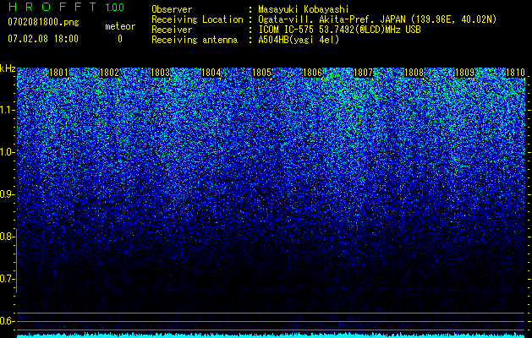Click the name Masayuki Kobayashi

[304, 9]
